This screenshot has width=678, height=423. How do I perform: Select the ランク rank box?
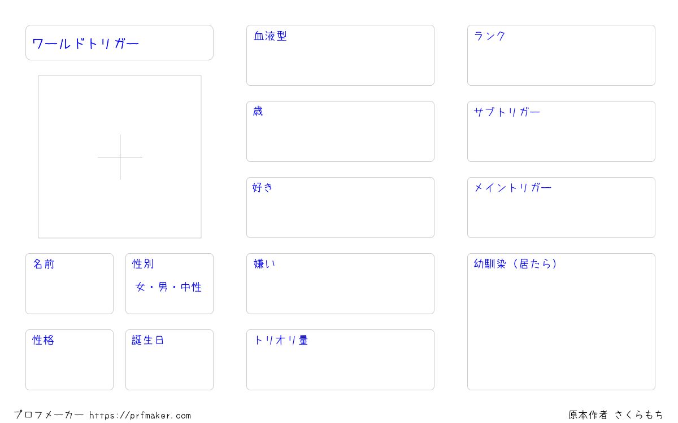[x=561, y=55]
